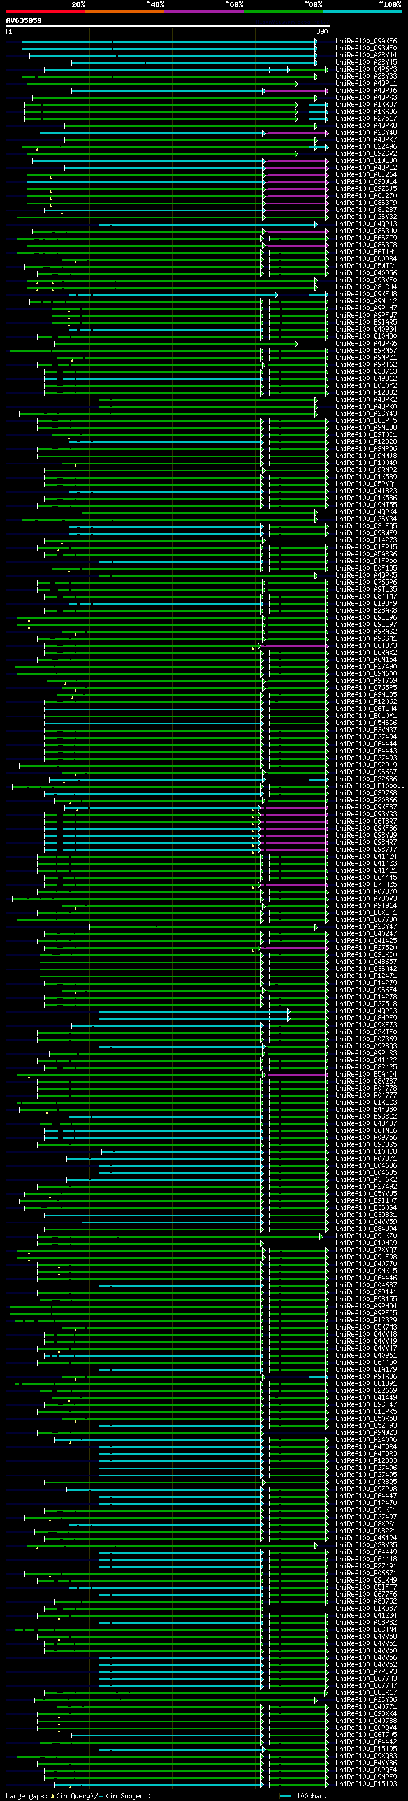Select the truncated UniRef100_UPI000.. entry
This screenshot has height=1801, width=408.
click(370, 786)
